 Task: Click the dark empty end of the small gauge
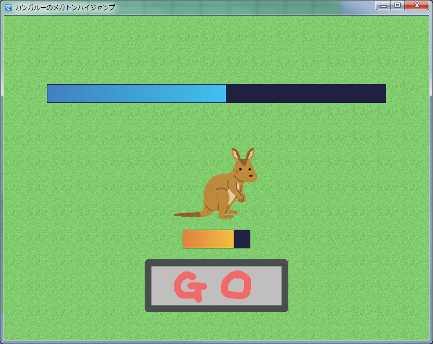[242, 239]
